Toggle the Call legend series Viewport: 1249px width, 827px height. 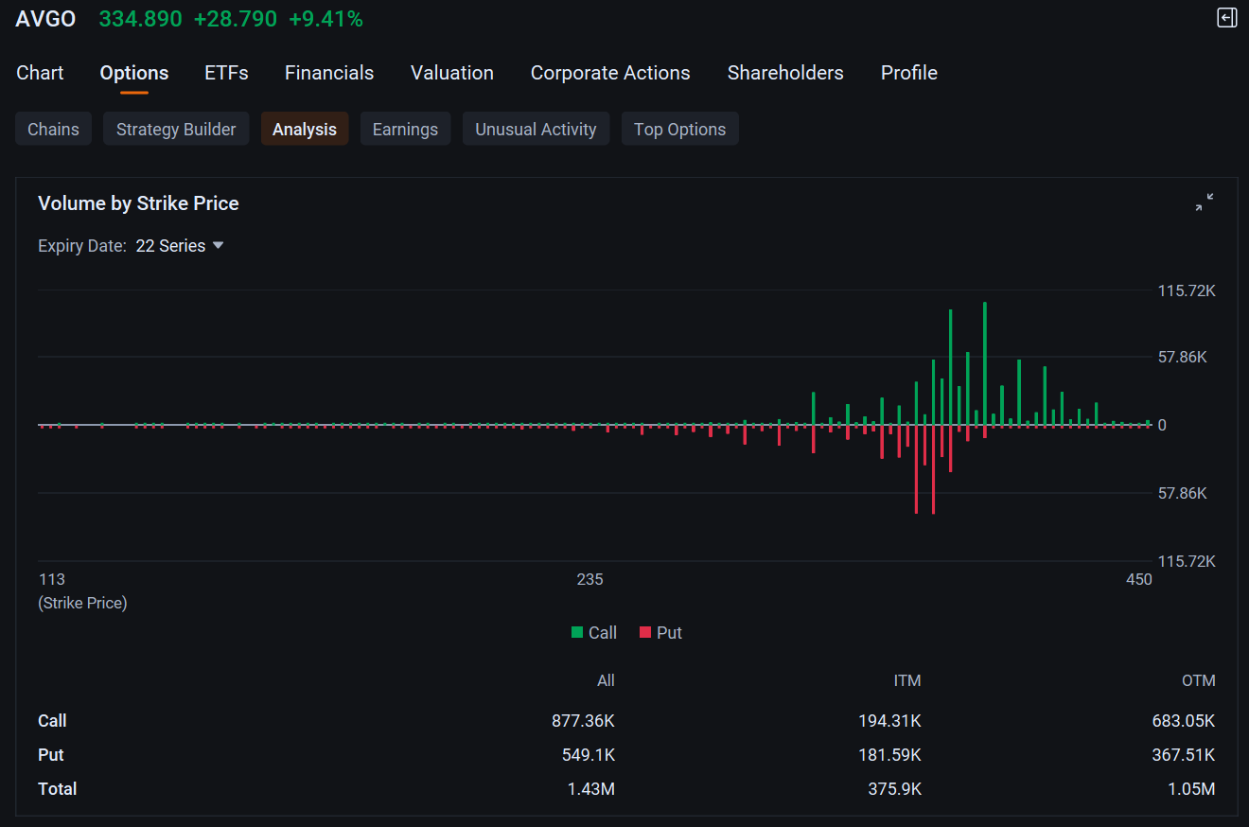594,633
